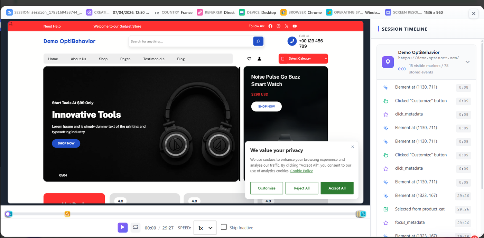Screen dimensions: 484x238
Task: Click the +00 123 456 789 phone number
Action: pyautogui.click(x=311, y=43)
